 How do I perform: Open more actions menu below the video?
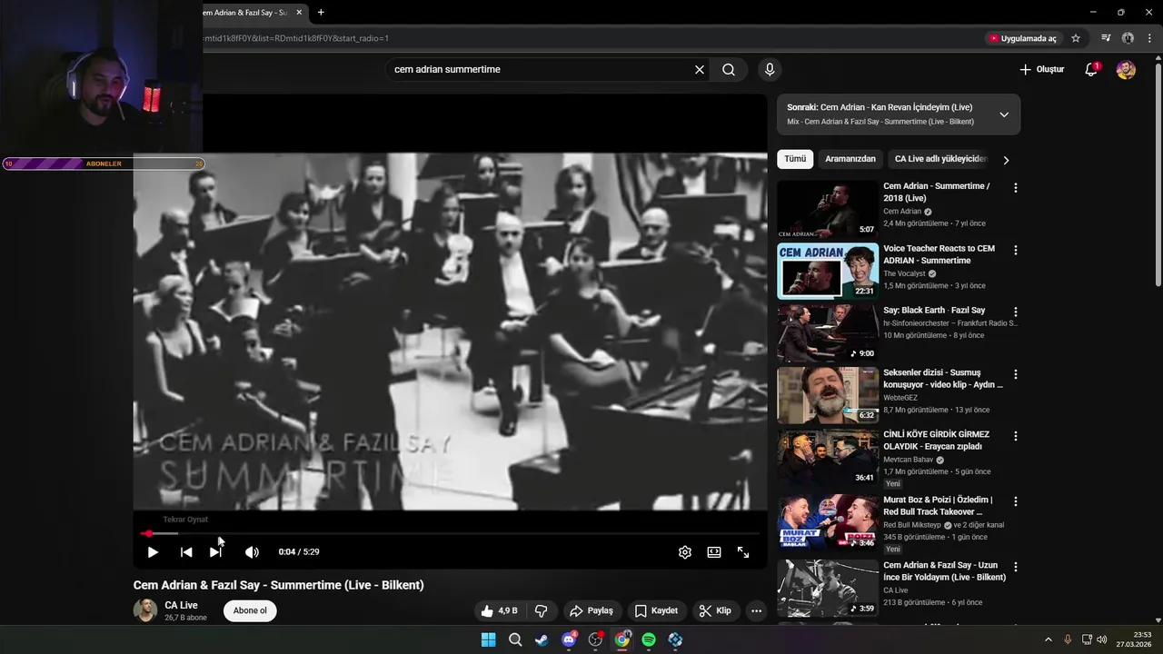[756, 611]
